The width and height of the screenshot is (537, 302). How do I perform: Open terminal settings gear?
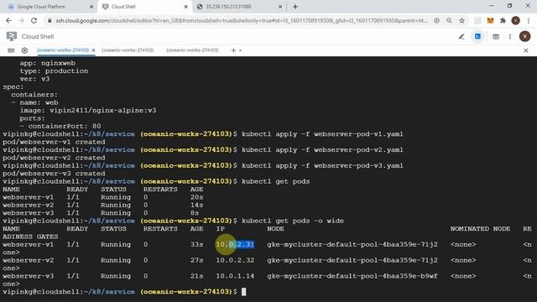(24, 50)
